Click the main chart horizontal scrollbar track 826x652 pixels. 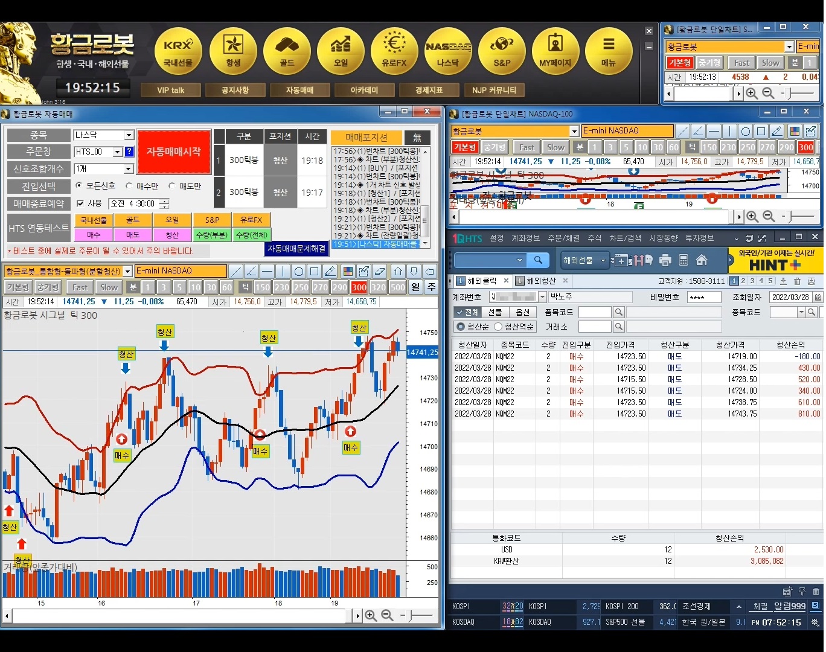[181, 615]
